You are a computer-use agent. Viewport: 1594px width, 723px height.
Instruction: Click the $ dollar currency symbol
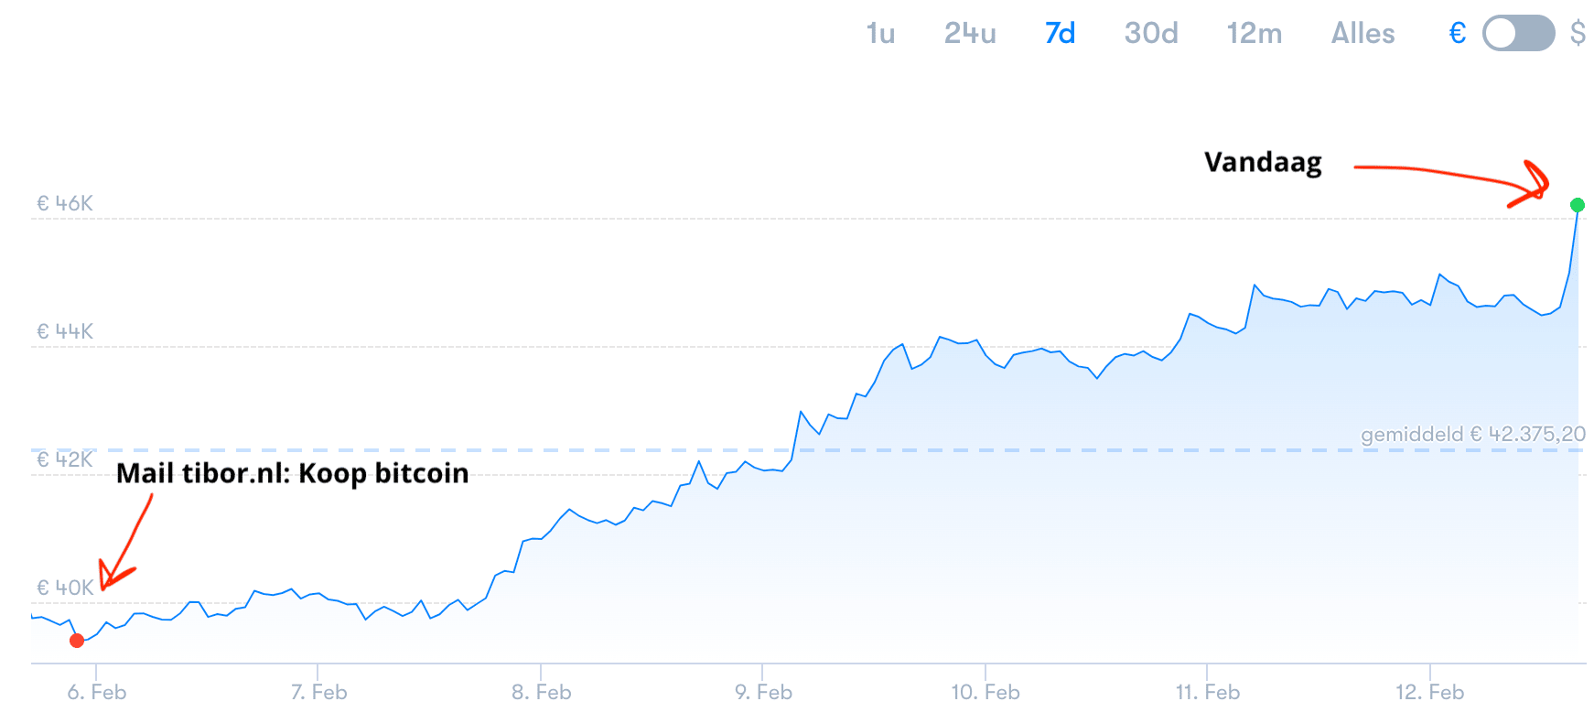pyautogui.click(x=1578, y=34)
